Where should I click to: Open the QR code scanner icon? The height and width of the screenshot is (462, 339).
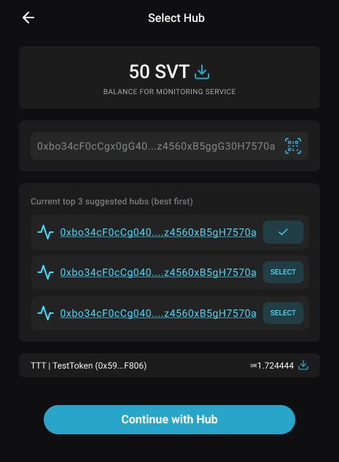(x=293, y=146)
